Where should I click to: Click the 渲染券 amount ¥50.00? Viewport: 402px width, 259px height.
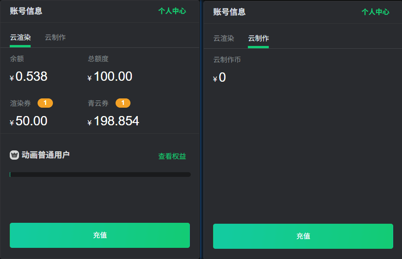pyautogui.click(x=28, y=121)
